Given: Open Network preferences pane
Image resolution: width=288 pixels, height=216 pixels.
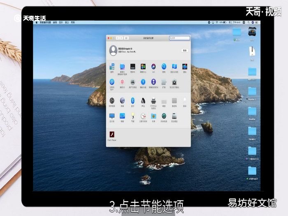Looking at the screenshot, I should [x=122, y=101].
